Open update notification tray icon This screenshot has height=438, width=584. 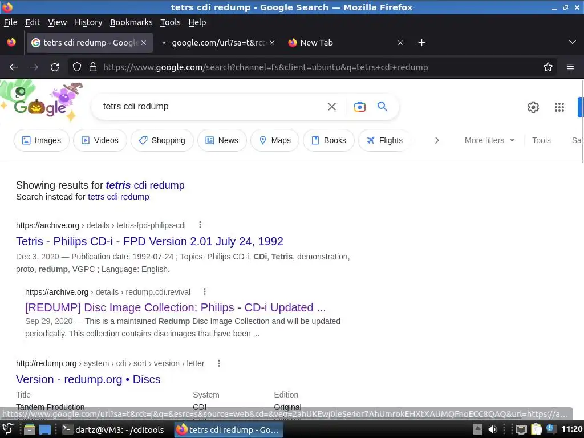(x=550, y=429)
